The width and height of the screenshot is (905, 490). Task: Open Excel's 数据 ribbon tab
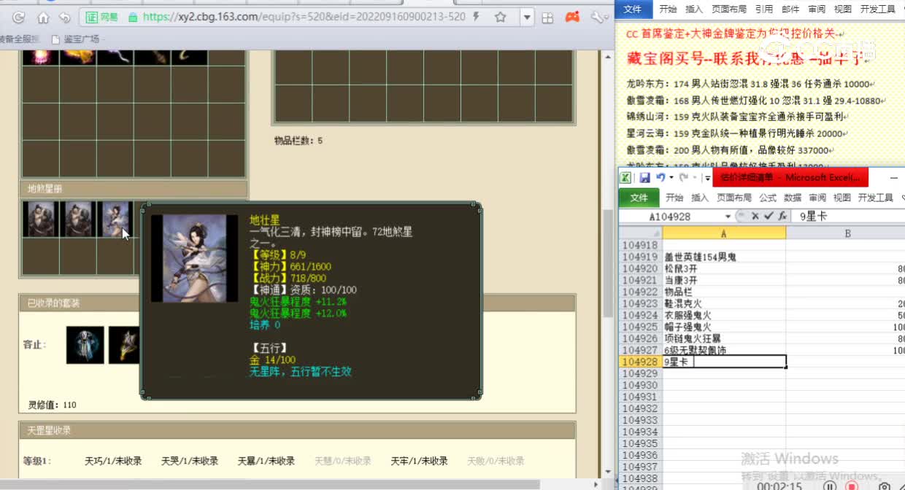point(793,198)
